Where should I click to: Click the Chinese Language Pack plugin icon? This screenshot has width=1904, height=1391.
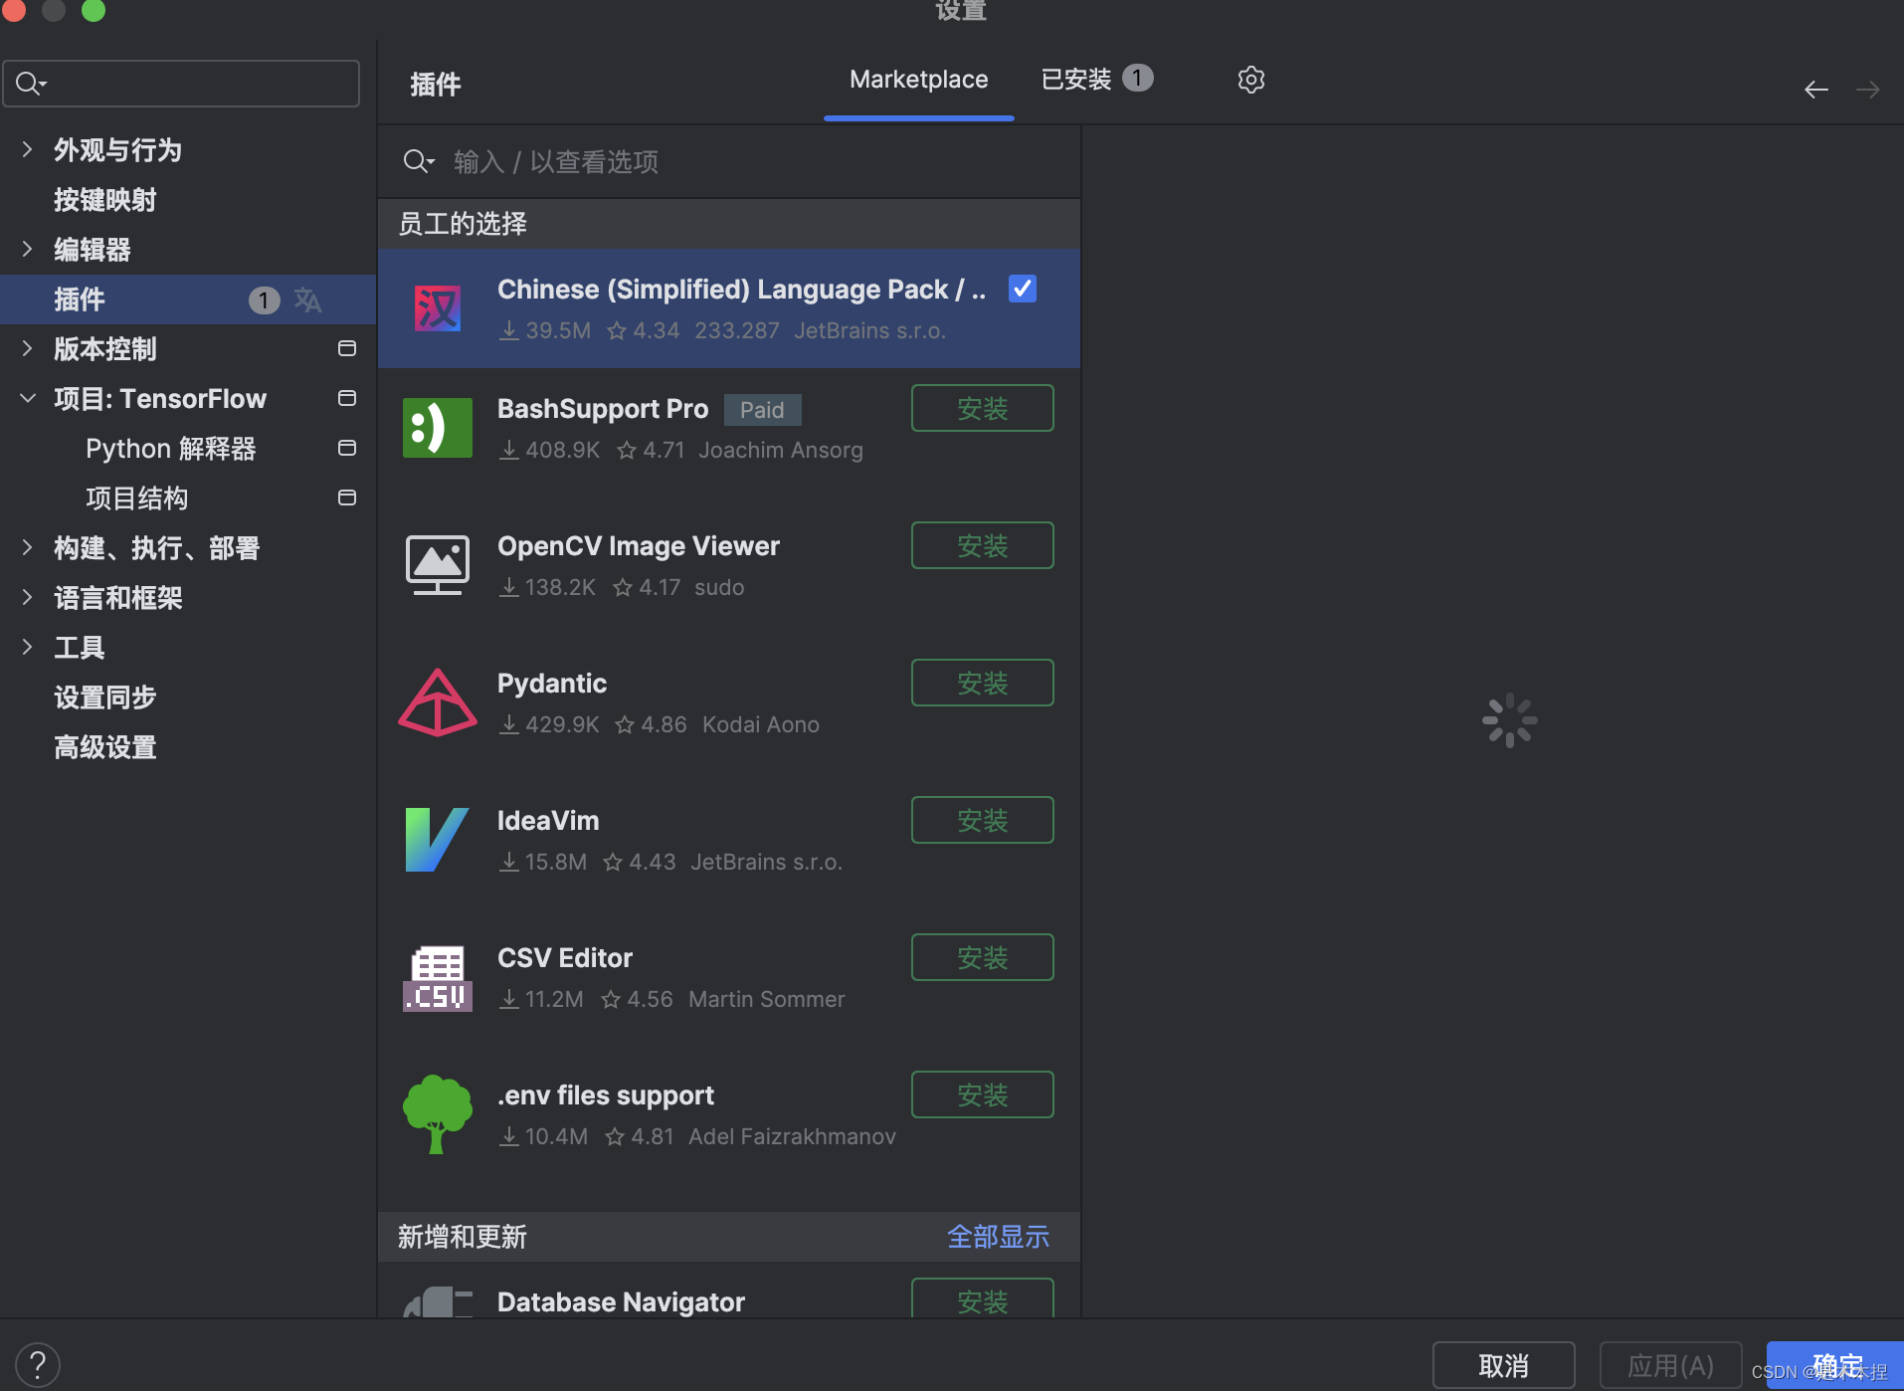coord(438,308)
